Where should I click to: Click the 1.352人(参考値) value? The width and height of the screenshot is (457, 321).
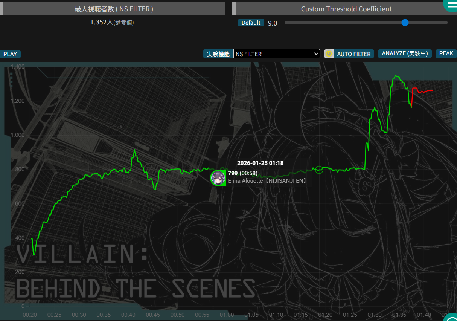tap(112, 22)
